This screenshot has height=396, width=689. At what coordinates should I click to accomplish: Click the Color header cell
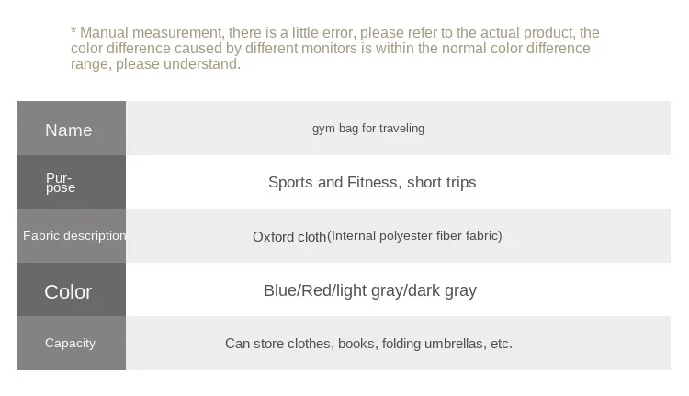click(69, 291)
